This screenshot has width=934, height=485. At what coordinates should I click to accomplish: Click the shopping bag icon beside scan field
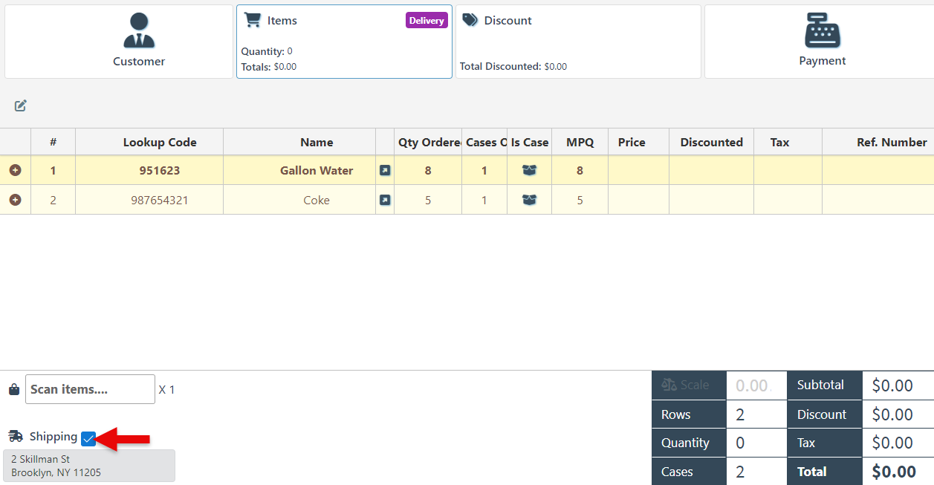13,390
